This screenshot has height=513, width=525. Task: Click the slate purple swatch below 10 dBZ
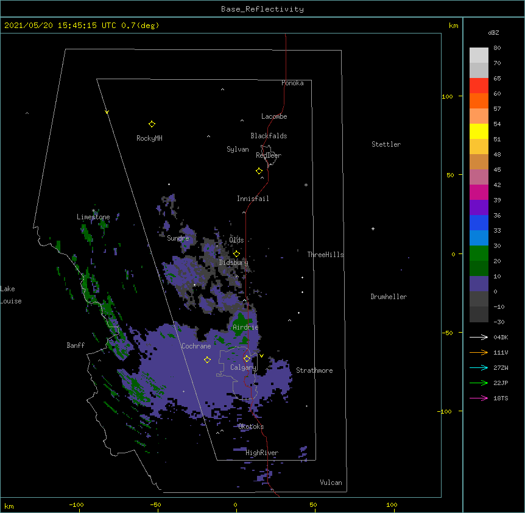click(479, 284)
